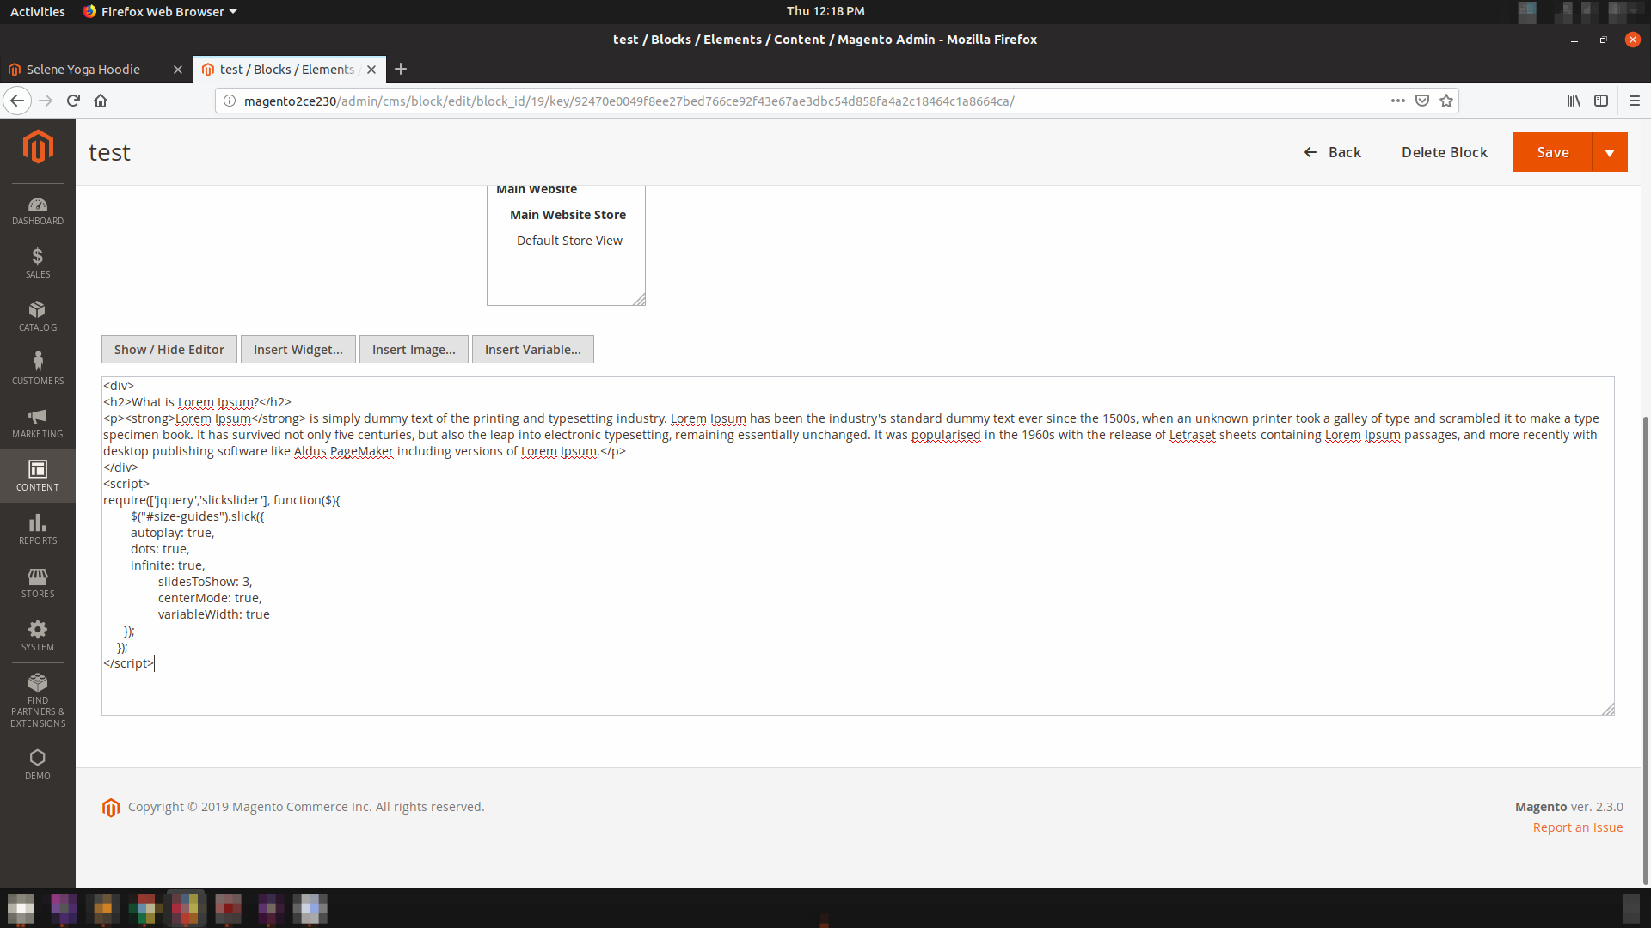1651x928 pixels.
Task: Switch to the Selene Yoga Hoodie tab
Action: 83,70
